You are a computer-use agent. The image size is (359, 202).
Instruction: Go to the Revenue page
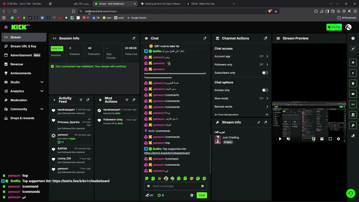click(24, 64)
